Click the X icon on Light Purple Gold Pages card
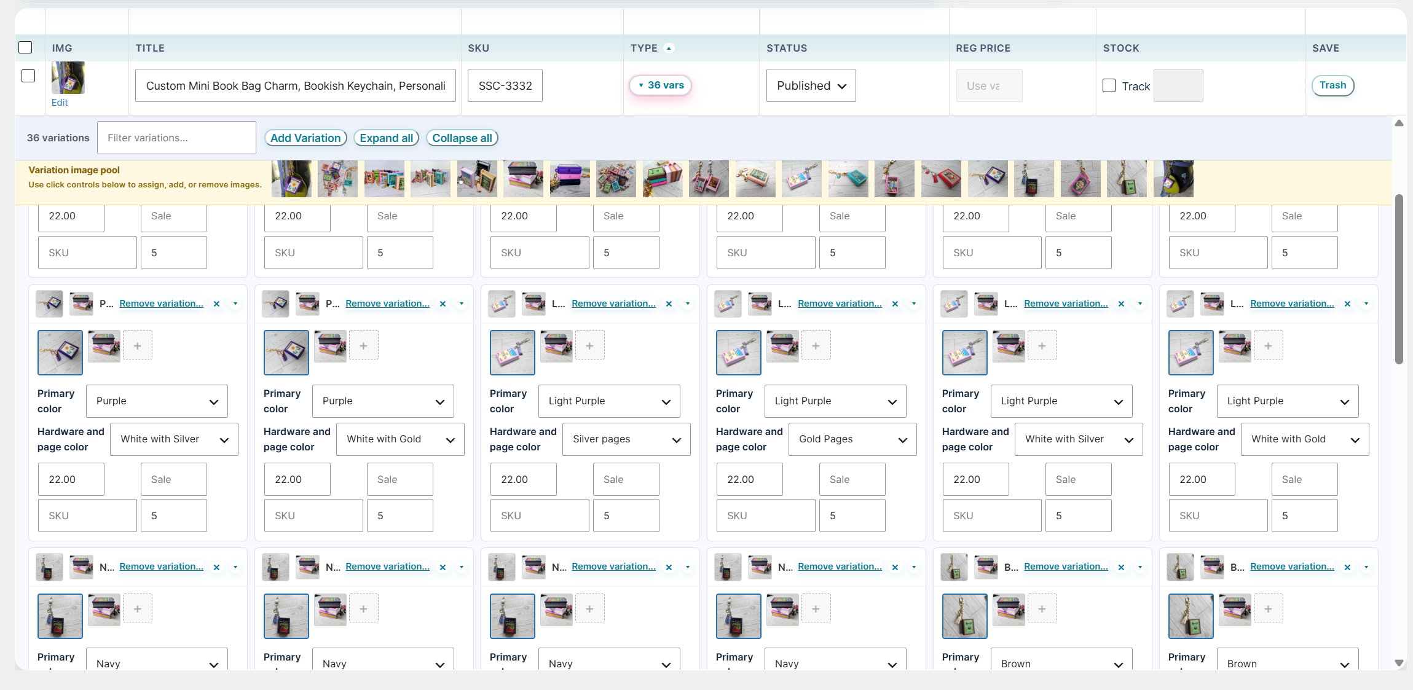The height and width of the screenshot is (690, 1413). 895,304
